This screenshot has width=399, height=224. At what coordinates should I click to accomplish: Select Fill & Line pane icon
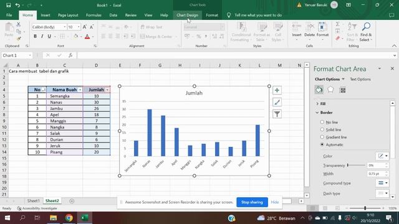319,90
